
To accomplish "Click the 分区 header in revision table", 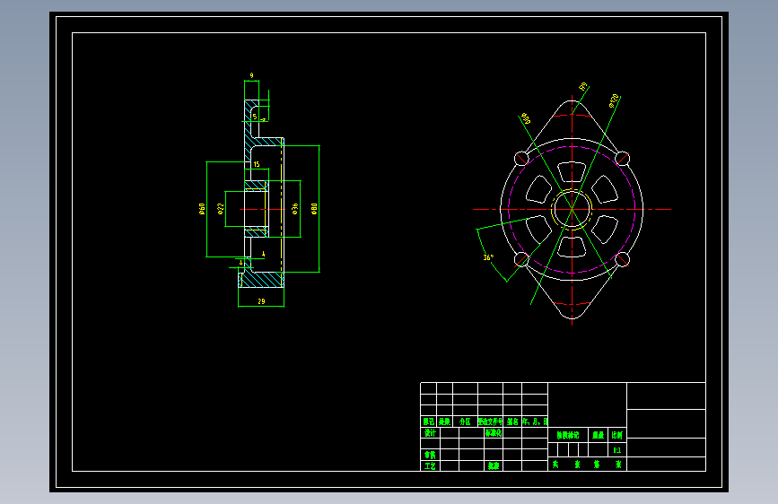I will [x=465, y=421].
